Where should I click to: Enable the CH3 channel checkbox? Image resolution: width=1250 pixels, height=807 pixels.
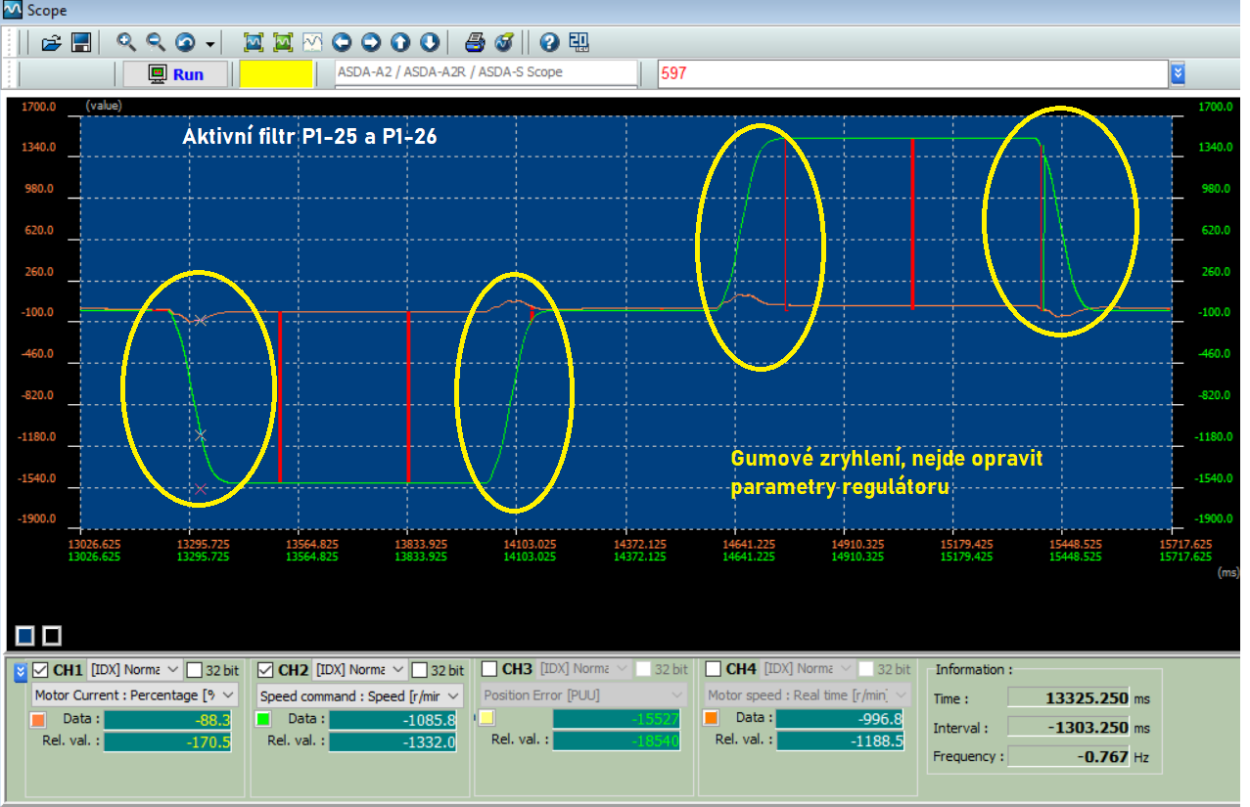click(x=489, y=670)
